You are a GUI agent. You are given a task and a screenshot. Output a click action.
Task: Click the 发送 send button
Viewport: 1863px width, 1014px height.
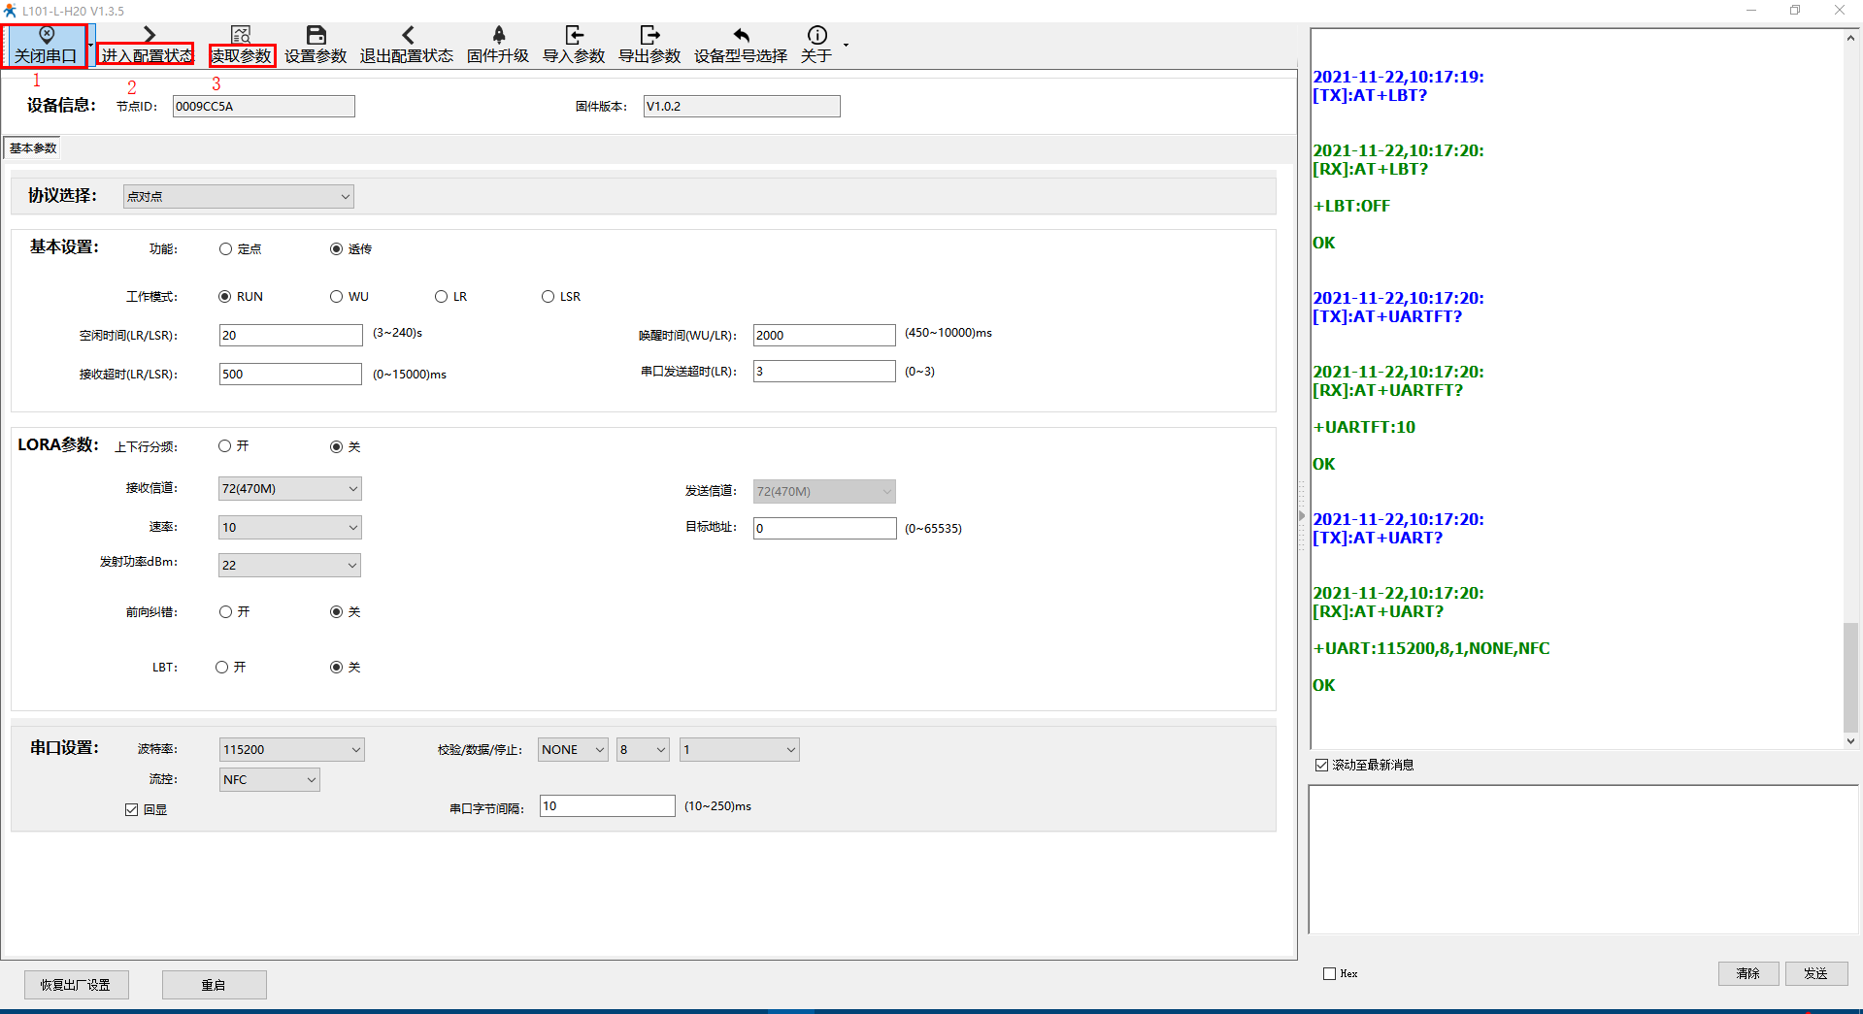click(1815, 974)
